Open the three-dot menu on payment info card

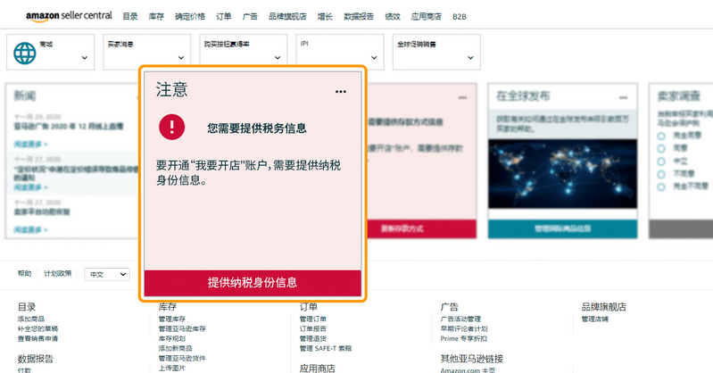coord(462,97)
